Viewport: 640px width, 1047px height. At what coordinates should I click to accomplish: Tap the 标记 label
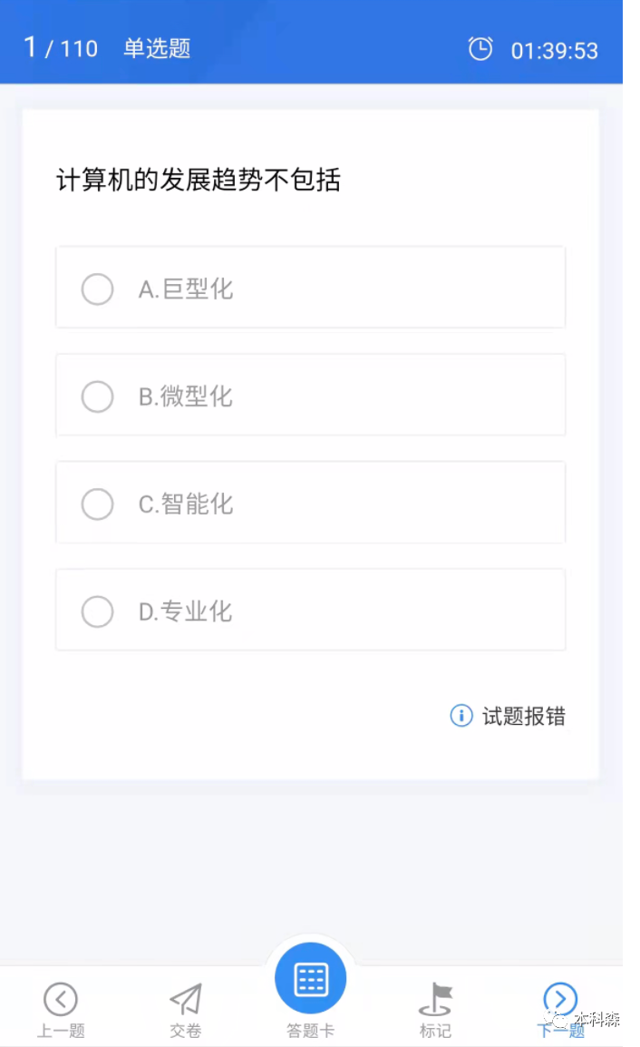(435, 1031)
